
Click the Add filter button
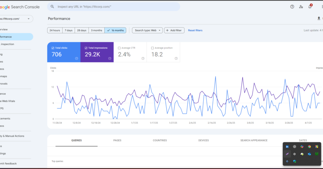[x=174, y=30]
